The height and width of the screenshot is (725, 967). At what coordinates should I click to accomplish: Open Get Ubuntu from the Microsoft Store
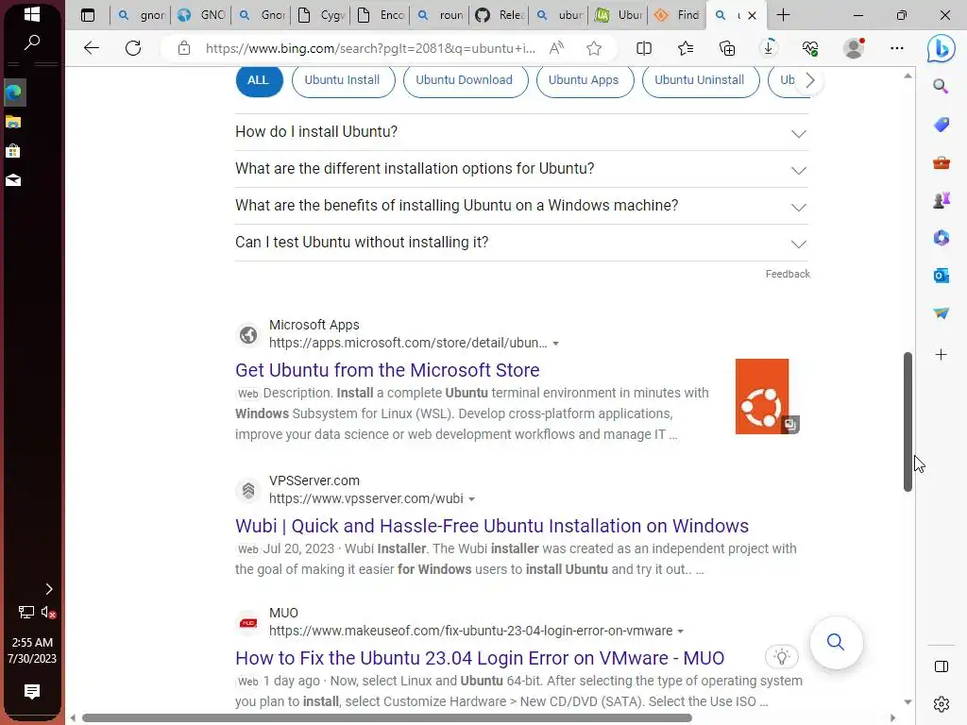(387, 370)
